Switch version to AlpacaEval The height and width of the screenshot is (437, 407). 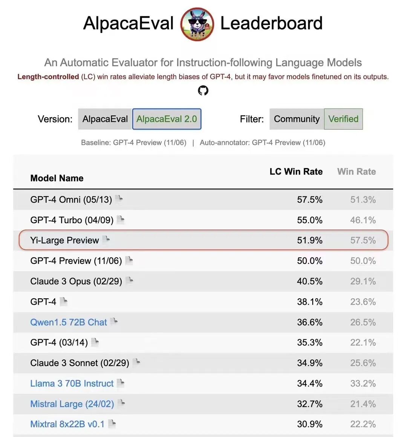point(105,119)
